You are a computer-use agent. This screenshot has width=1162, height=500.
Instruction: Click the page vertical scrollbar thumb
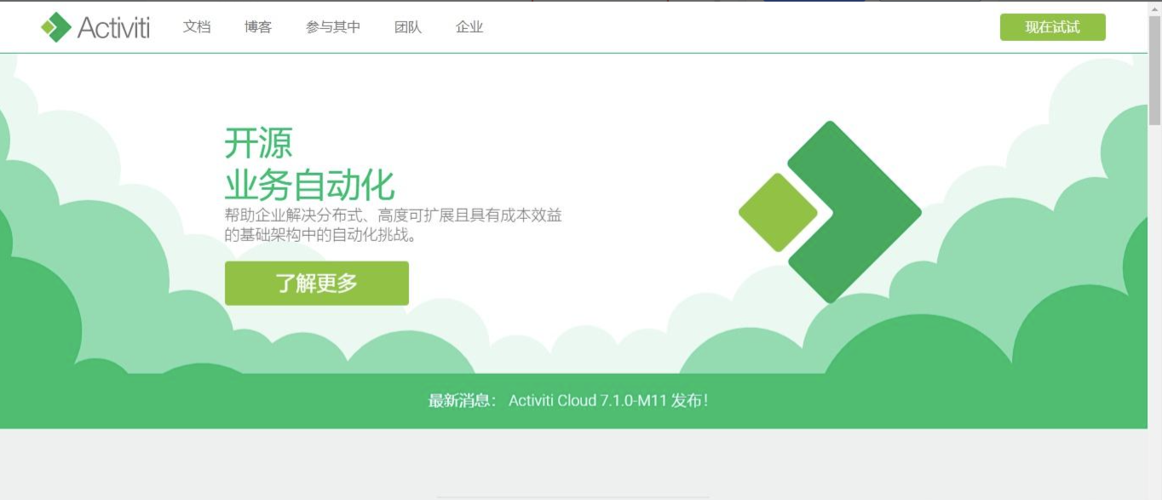tap(1154, 70)
